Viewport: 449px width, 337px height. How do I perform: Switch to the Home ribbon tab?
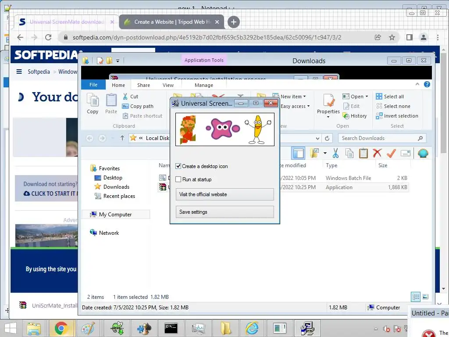pos(118,85)
